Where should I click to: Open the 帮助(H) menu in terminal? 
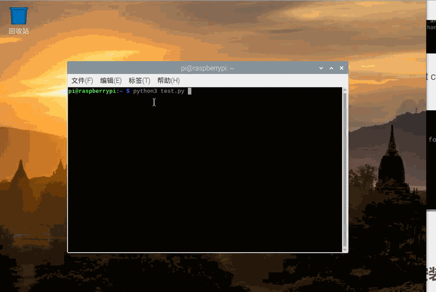pos(169,81)
